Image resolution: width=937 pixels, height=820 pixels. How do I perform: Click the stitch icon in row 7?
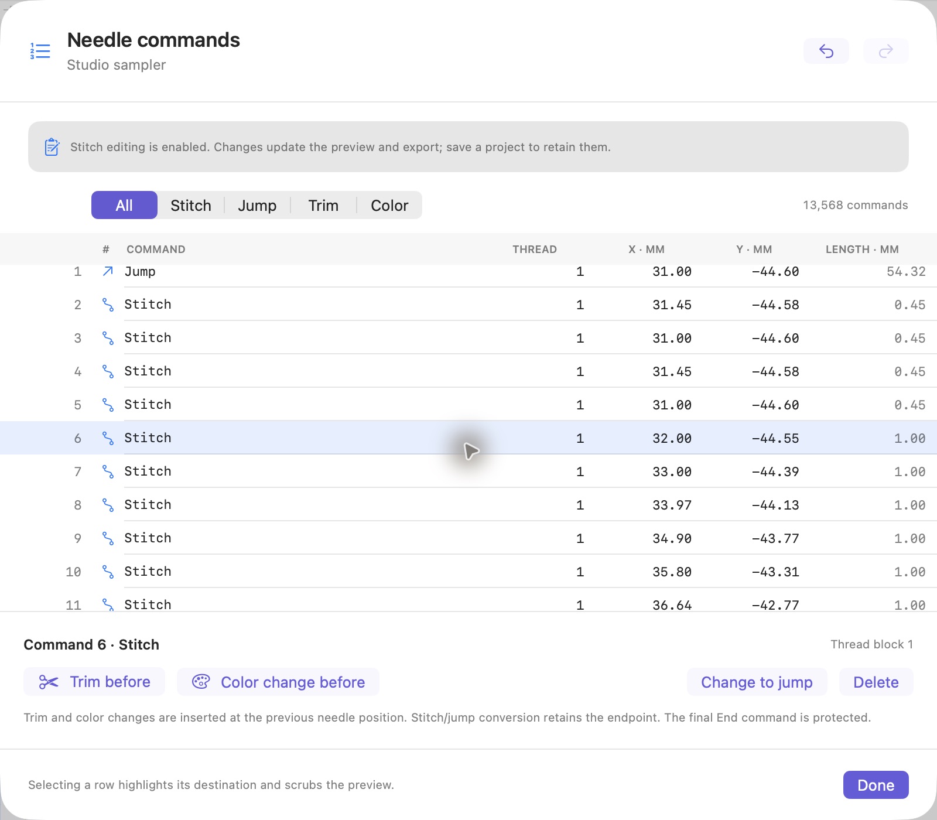pos(108,471)
